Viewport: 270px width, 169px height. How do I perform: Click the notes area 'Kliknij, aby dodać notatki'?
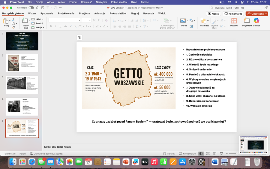click(x=58, y=147)
